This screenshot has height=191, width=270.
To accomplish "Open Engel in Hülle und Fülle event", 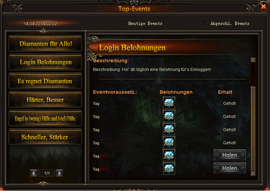I will [x=45, y=118].
